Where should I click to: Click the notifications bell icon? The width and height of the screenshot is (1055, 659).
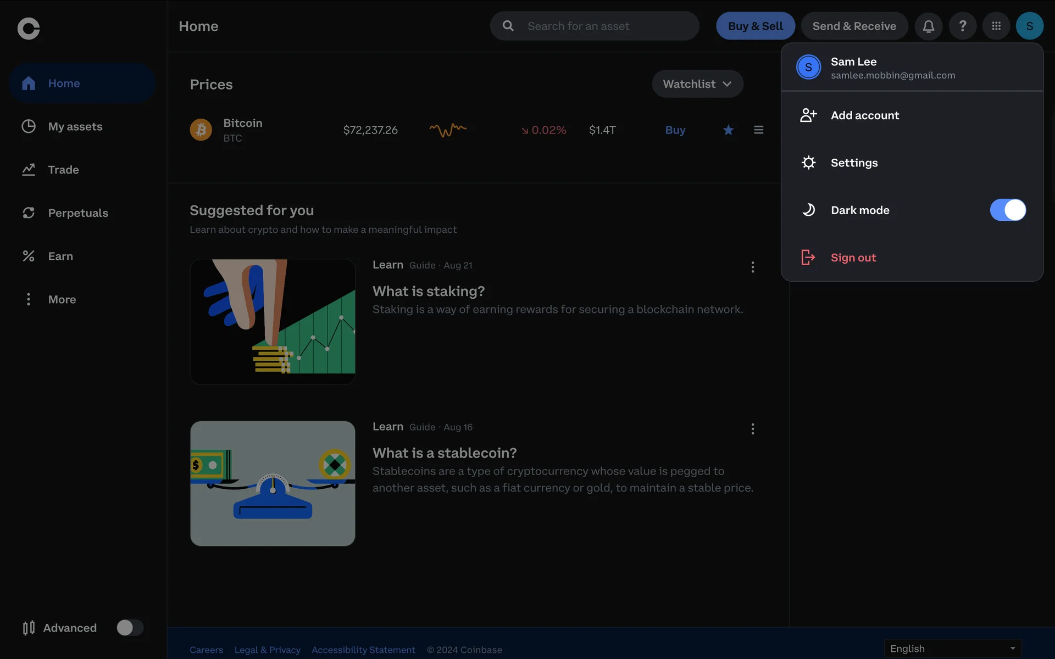point(928,26)
